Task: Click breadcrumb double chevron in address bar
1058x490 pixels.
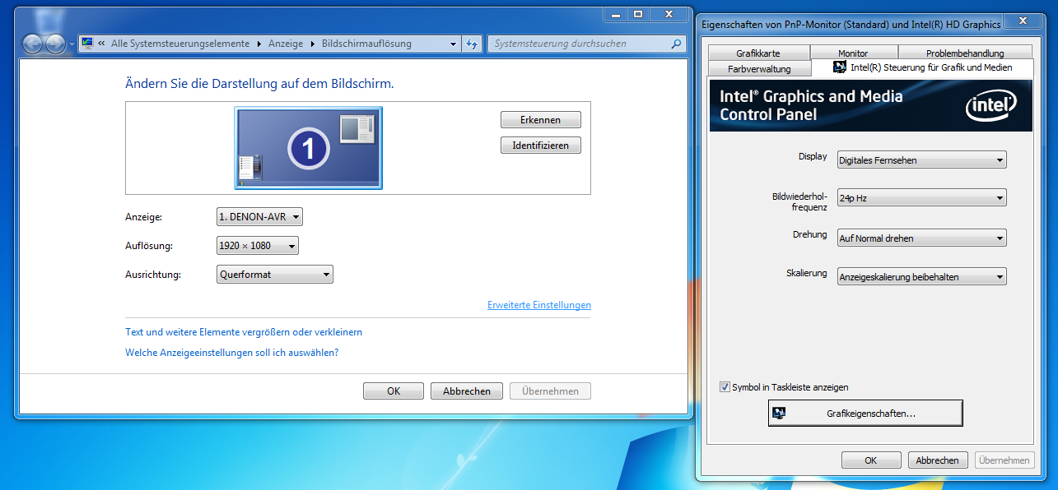Action: click(101, 44)
